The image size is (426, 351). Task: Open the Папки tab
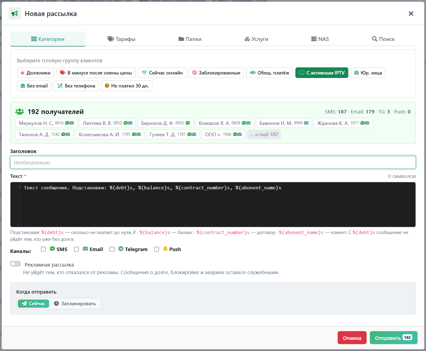pos(190,39)
